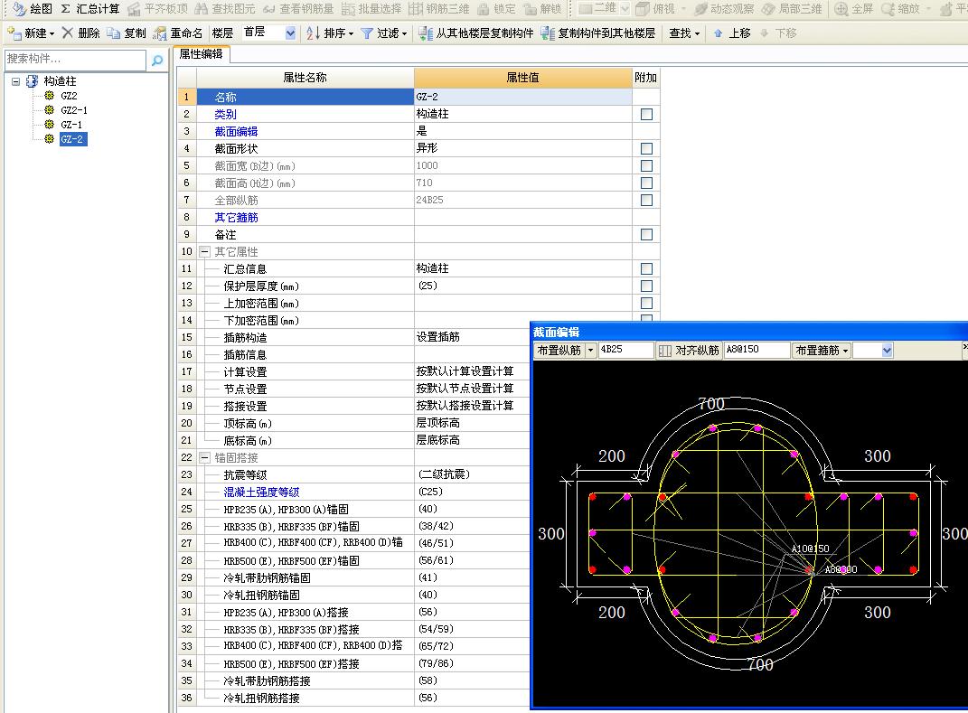Collapse the 其它属性 group
The width and height of the screenshot is (968, 713).
204,252
